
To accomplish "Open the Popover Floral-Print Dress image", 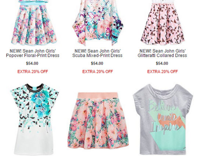I will [x=33, y=23].
